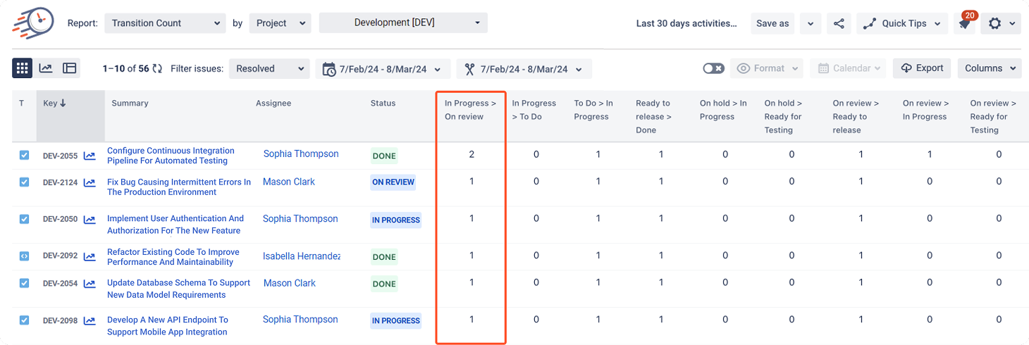Image resolution: width=1029 pixels, height=345 pixels.
Task: Open the by Project dropdown
Action: [x=280, y=23]
